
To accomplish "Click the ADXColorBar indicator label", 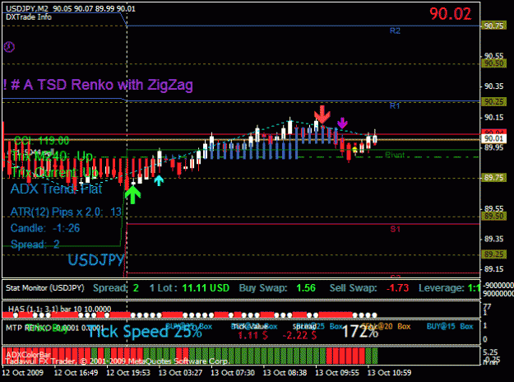I will tap(28, 355).
